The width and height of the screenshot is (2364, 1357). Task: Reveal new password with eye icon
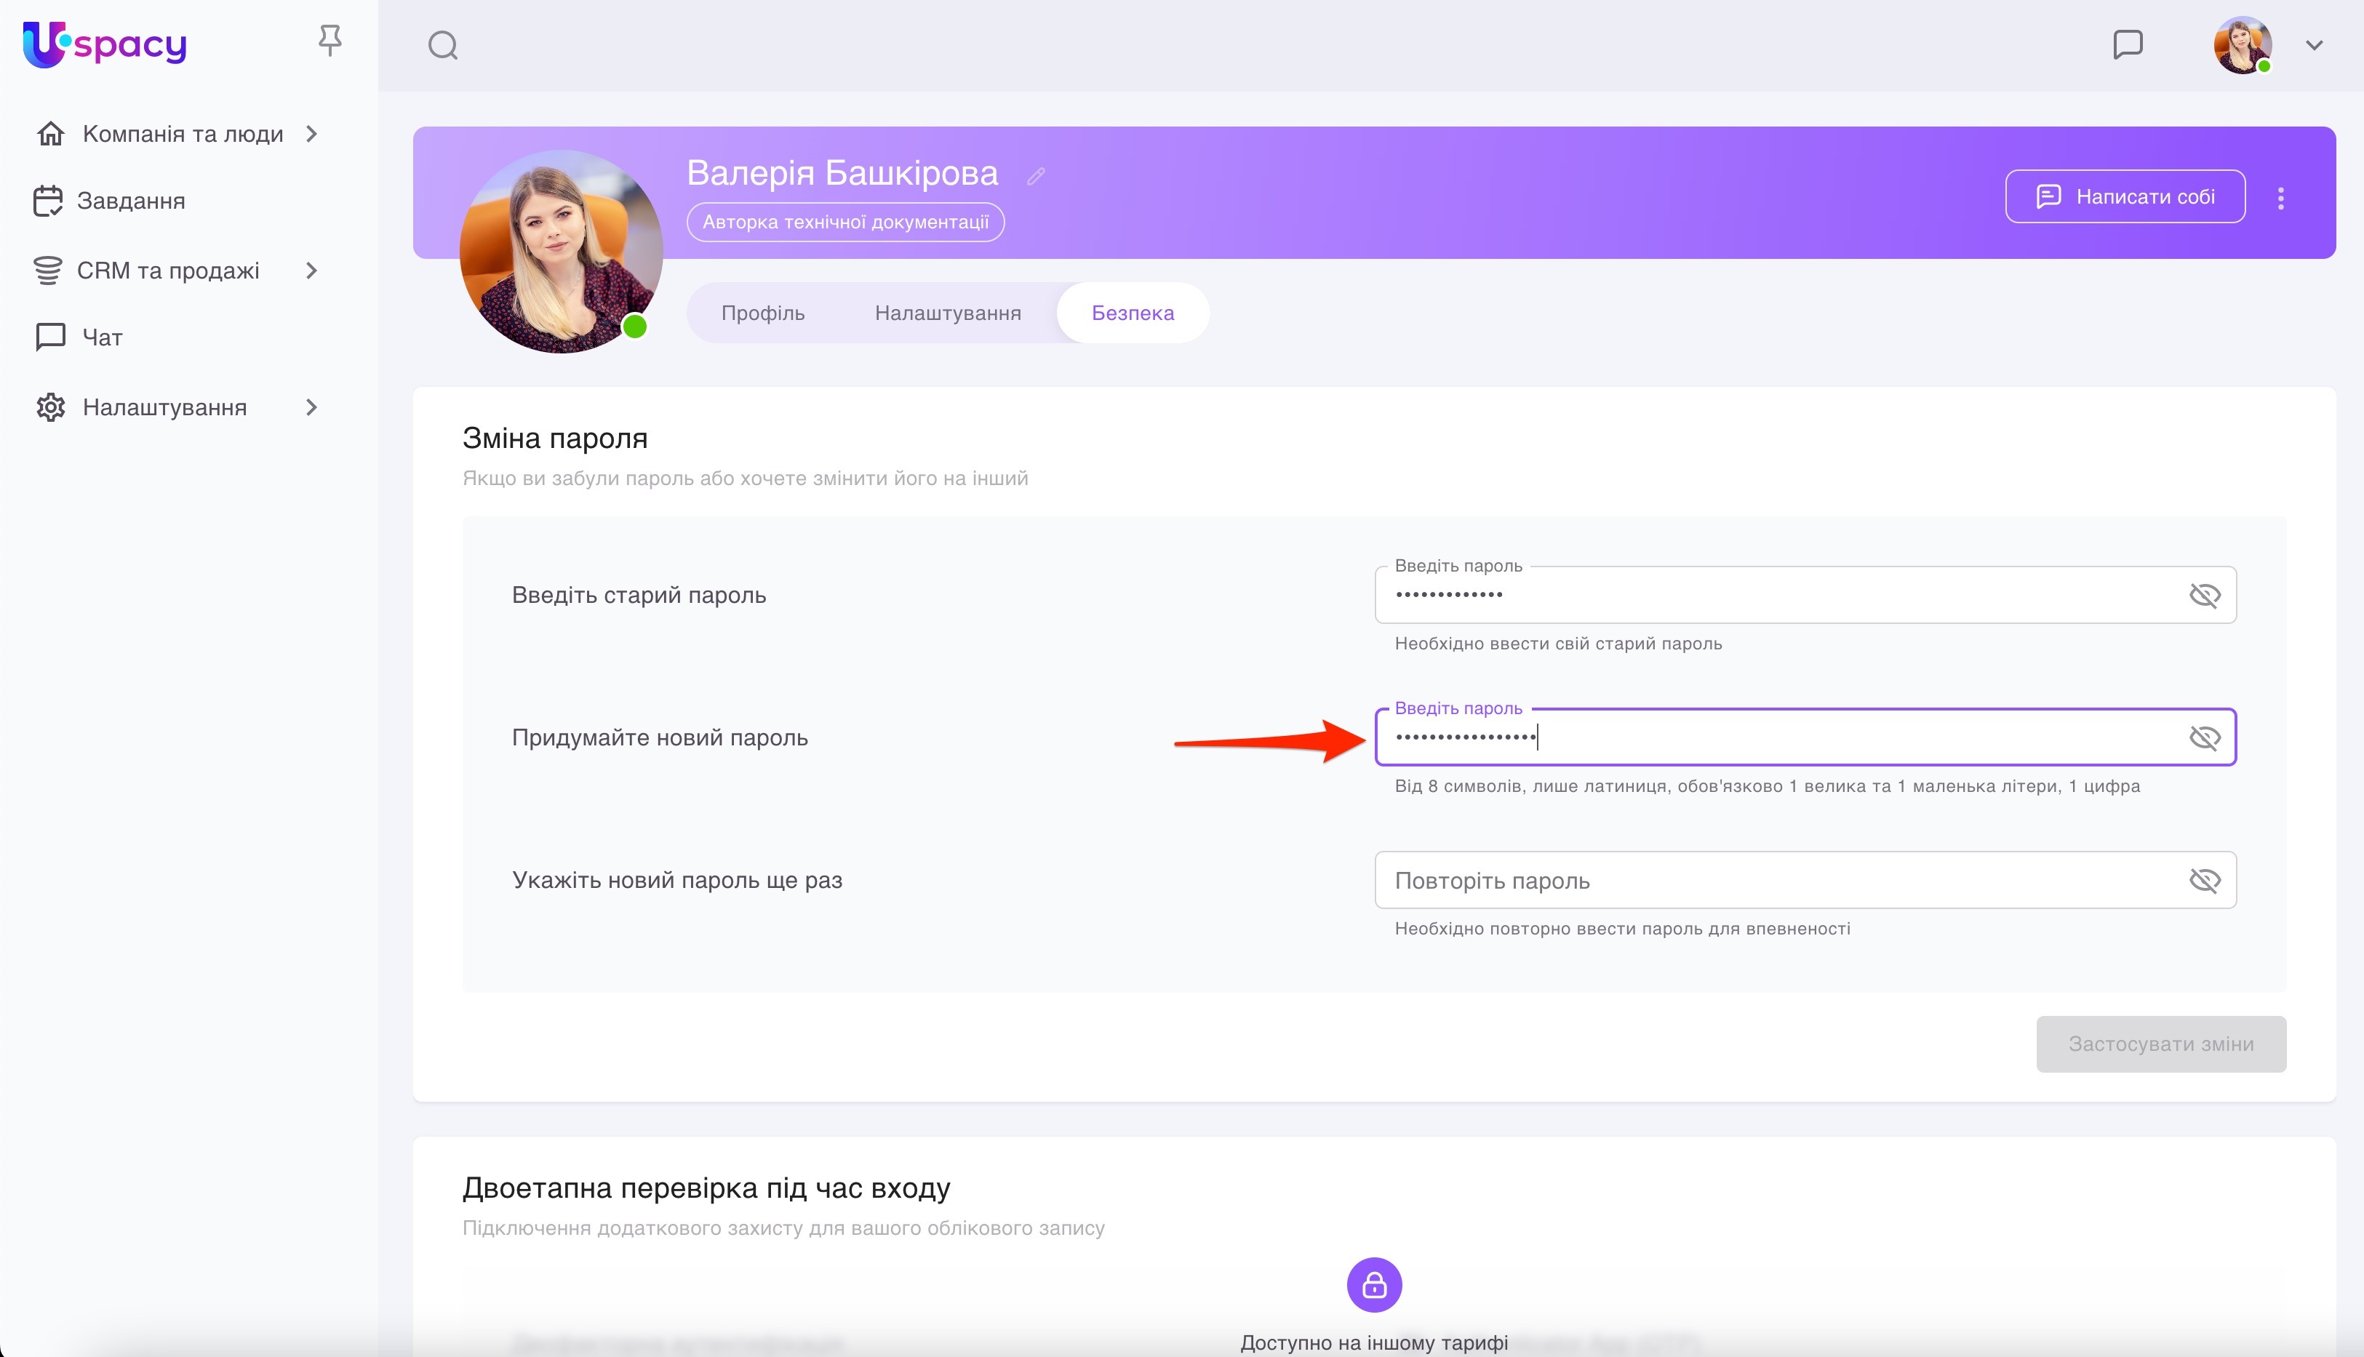2204,738
